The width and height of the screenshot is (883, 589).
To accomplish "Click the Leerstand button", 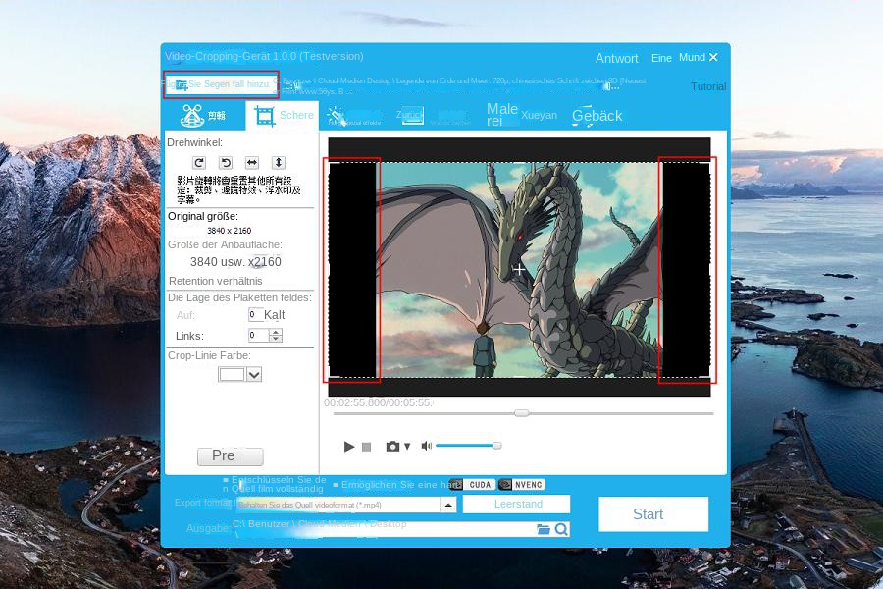I will click(x=516, y=504).
